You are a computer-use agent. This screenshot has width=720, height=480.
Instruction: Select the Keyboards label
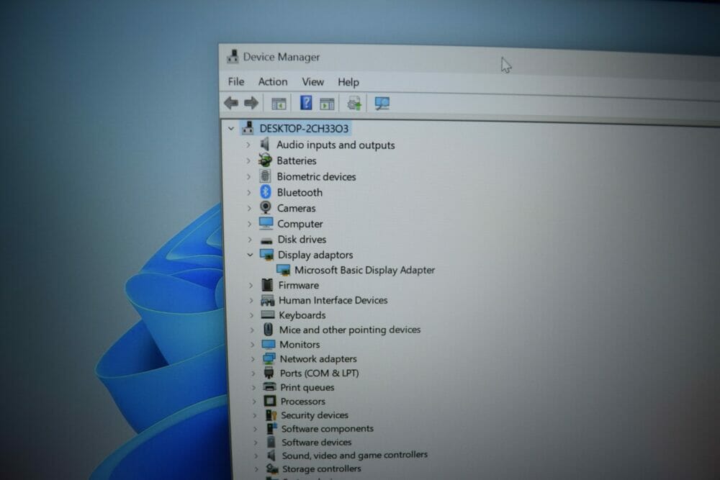(302, 315)
